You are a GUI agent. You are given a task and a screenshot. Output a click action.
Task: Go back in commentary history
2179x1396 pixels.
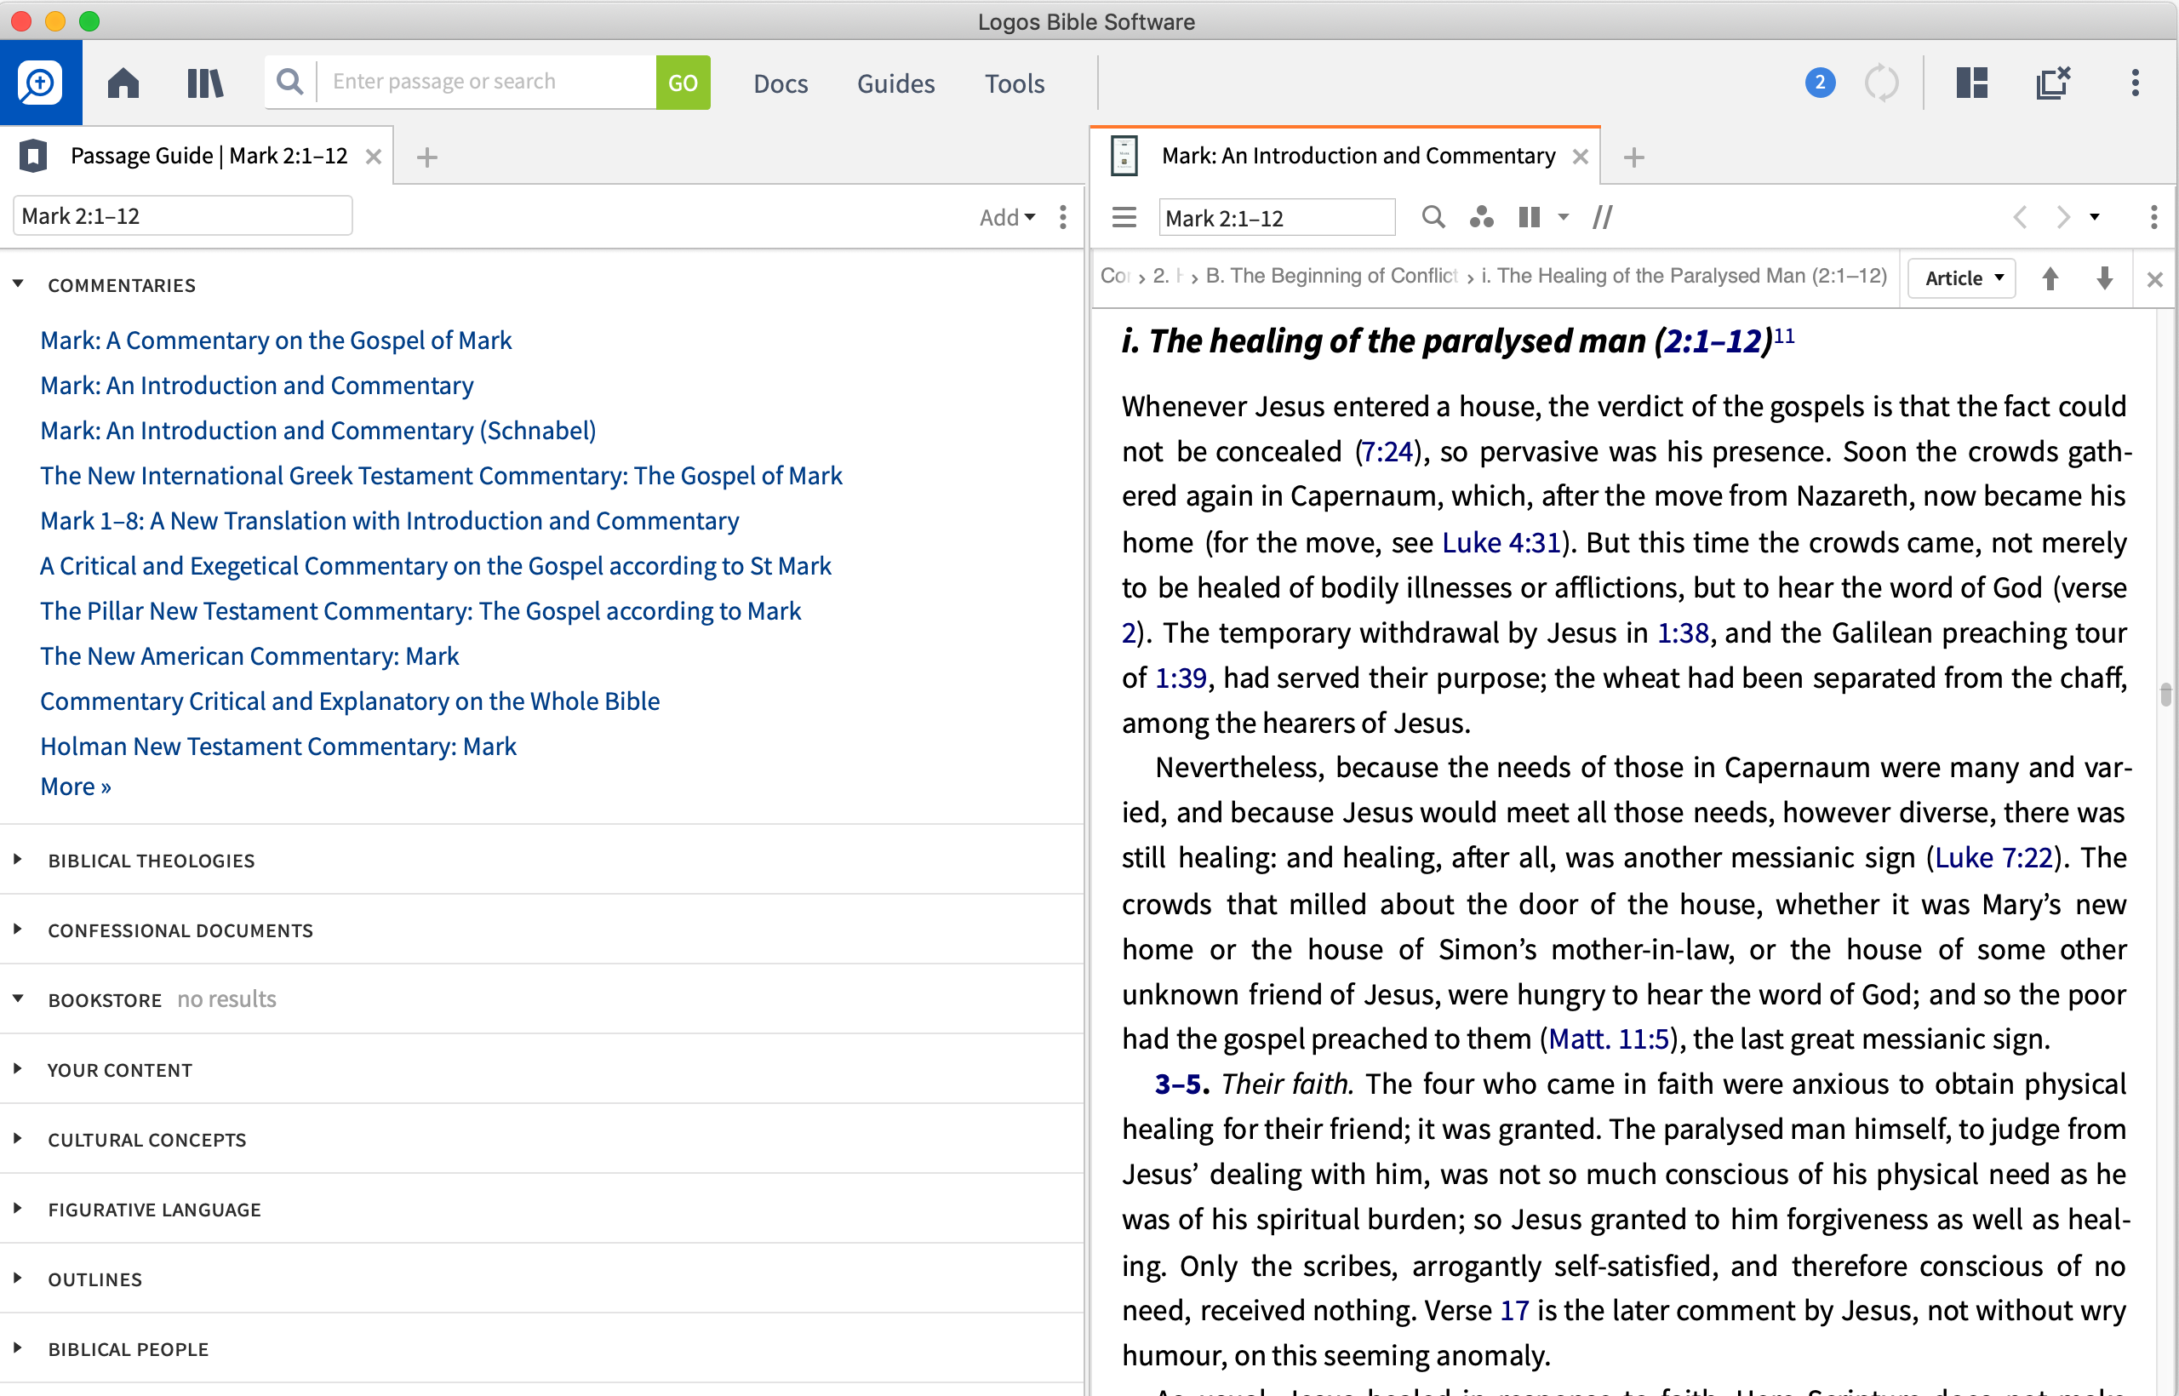(x=2021, y=218)
